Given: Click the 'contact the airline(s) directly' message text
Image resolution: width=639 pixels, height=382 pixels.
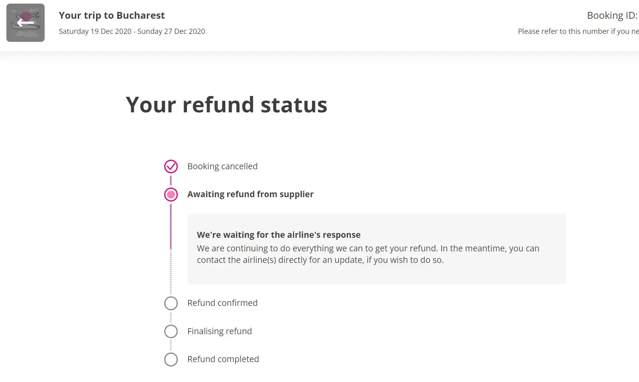Looking at the screenshot, I should pos(320,260).
